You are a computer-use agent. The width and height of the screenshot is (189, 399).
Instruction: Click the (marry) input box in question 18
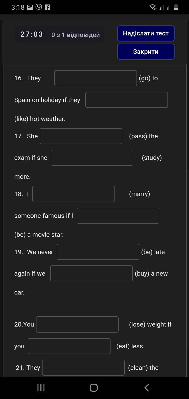tap(73, 194)
